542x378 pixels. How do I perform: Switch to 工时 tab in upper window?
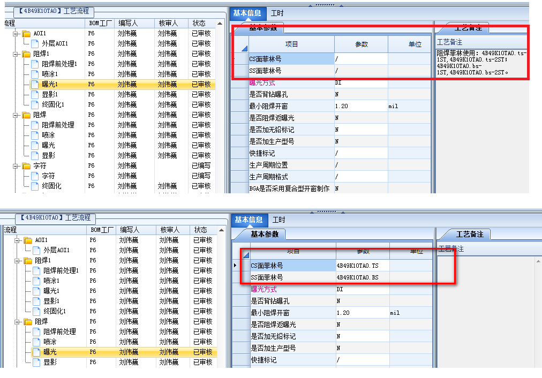point(277,13)
